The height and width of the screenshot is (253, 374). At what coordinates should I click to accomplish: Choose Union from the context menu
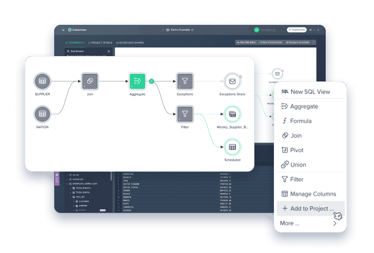311,165
